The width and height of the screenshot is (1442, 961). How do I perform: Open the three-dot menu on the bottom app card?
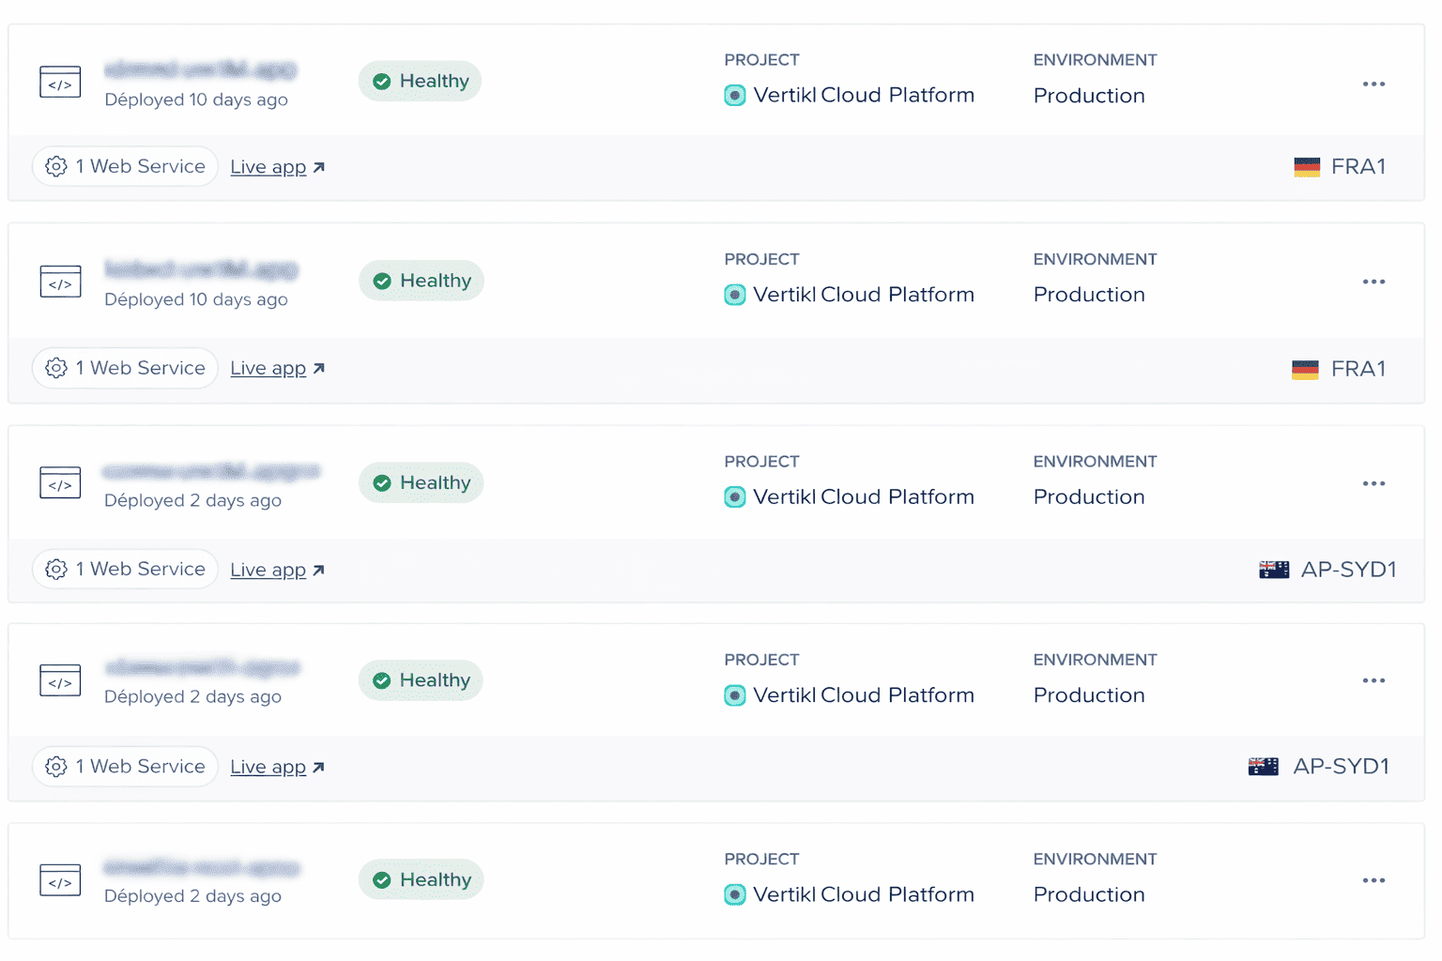[1373, 880]
